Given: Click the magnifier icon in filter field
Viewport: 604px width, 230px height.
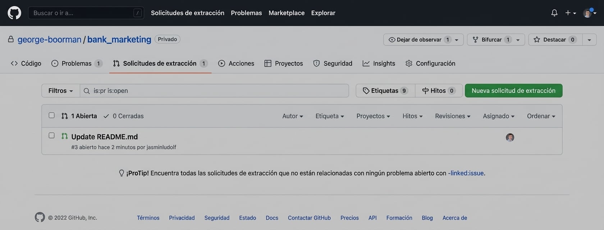Looking at the screenshot, I should click(87, 91).
